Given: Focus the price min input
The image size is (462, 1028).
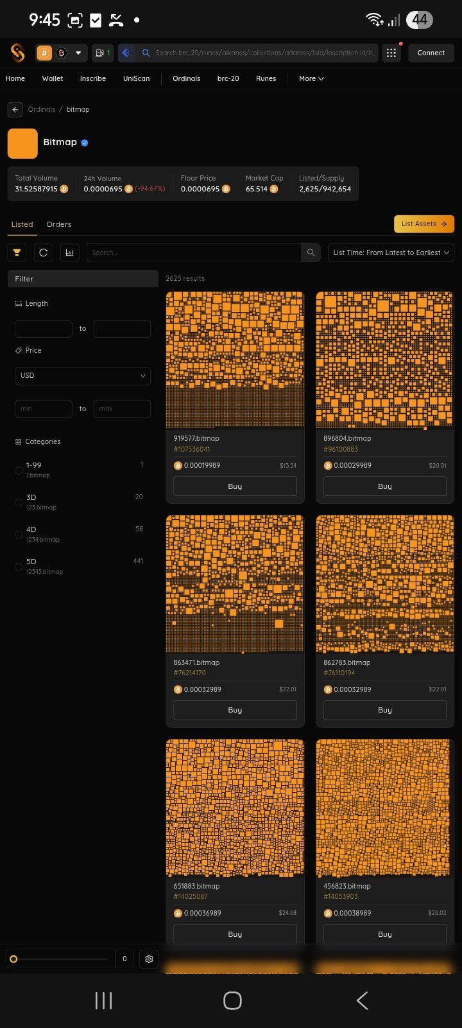Looking at the screenshot, I should coord(44,409).
